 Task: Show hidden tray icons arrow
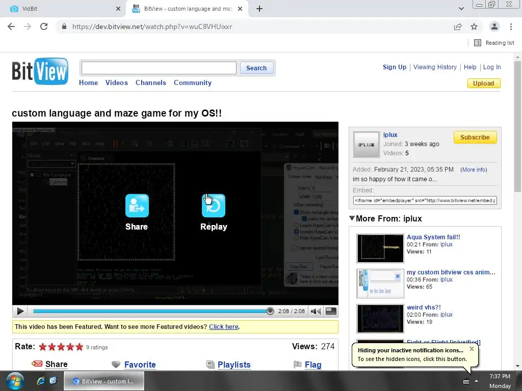coord(477,381)
